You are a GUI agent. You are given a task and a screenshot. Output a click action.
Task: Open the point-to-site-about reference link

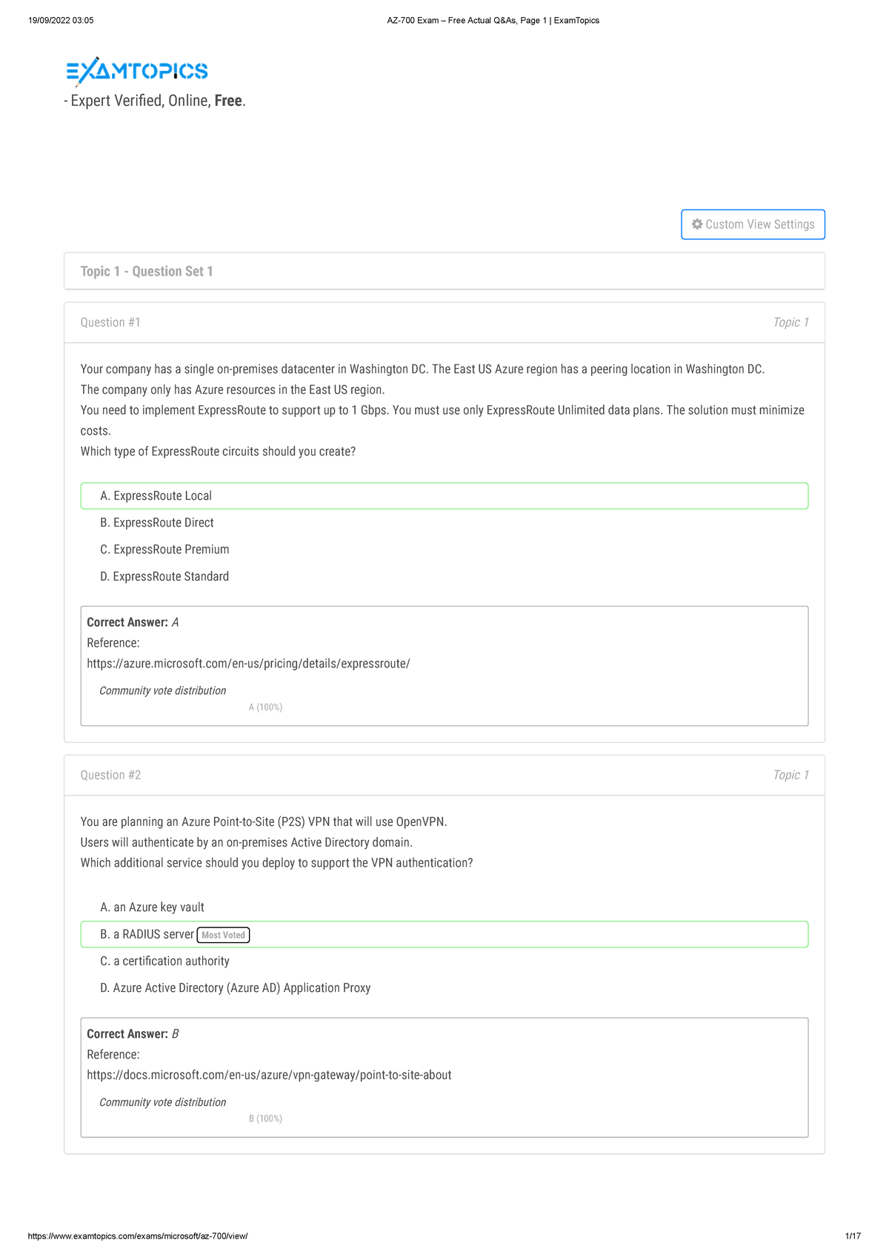coord(269,1075)
